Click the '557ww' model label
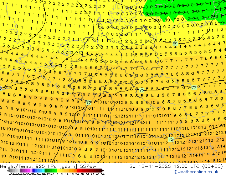This screenshot has width=226, height=175. coord(88,166)
